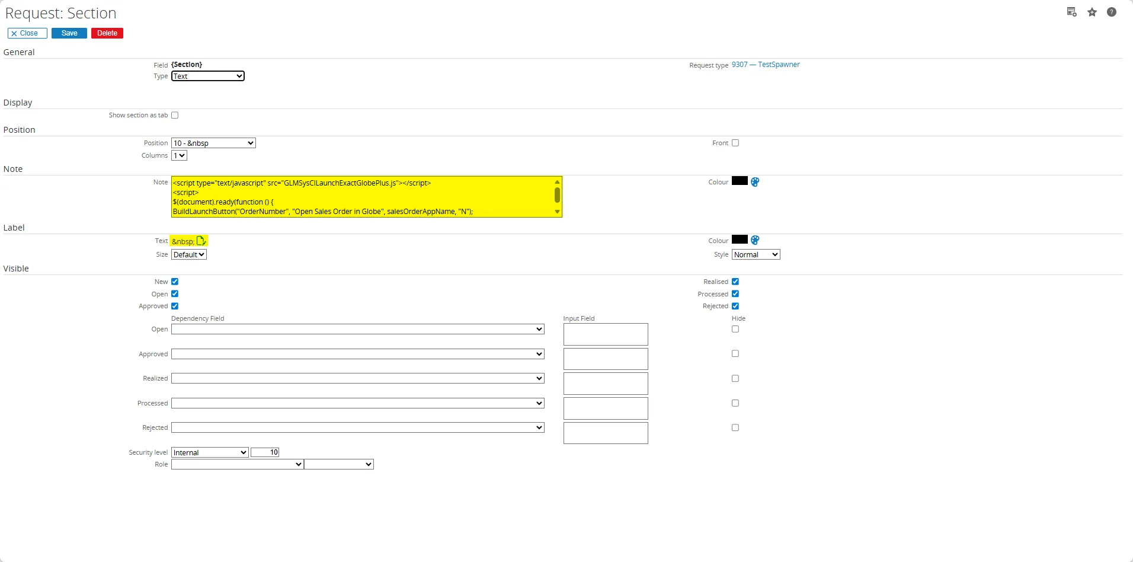Enable Show section as tab checkbox

coord(175,115)
